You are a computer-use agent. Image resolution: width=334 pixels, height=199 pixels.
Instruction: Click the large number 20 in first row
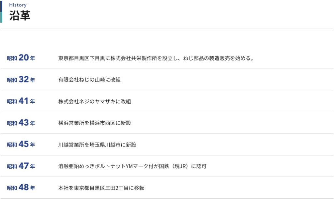coord(24,58)
